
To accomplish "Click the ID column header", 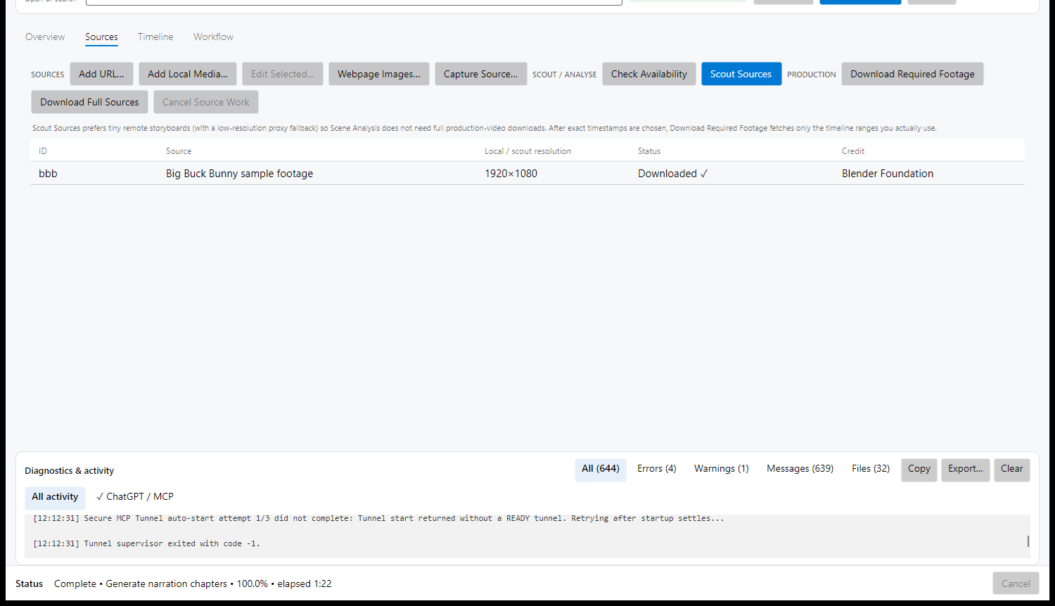I will click(x=43, y=151).
